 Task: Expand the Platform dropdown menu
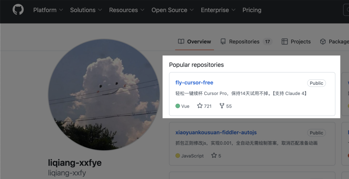pos(48,10)
